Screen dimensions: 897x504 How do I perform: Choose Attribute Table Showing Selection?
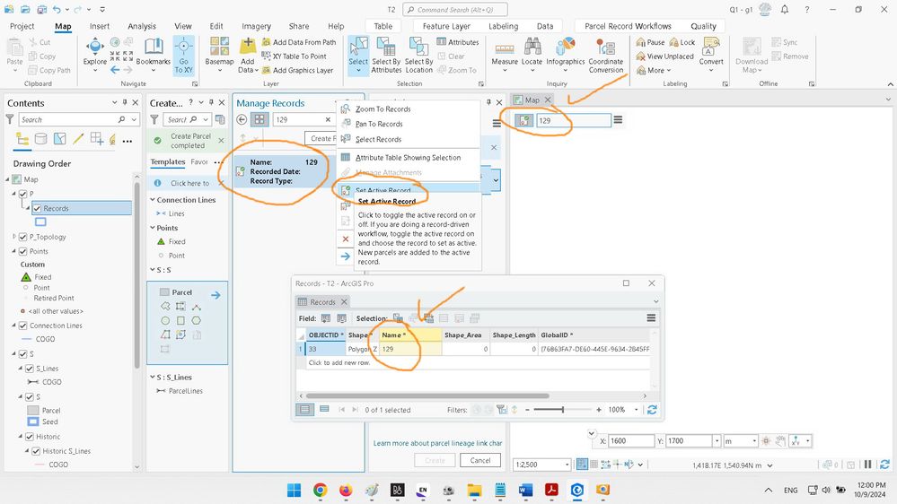pos(408,157)
